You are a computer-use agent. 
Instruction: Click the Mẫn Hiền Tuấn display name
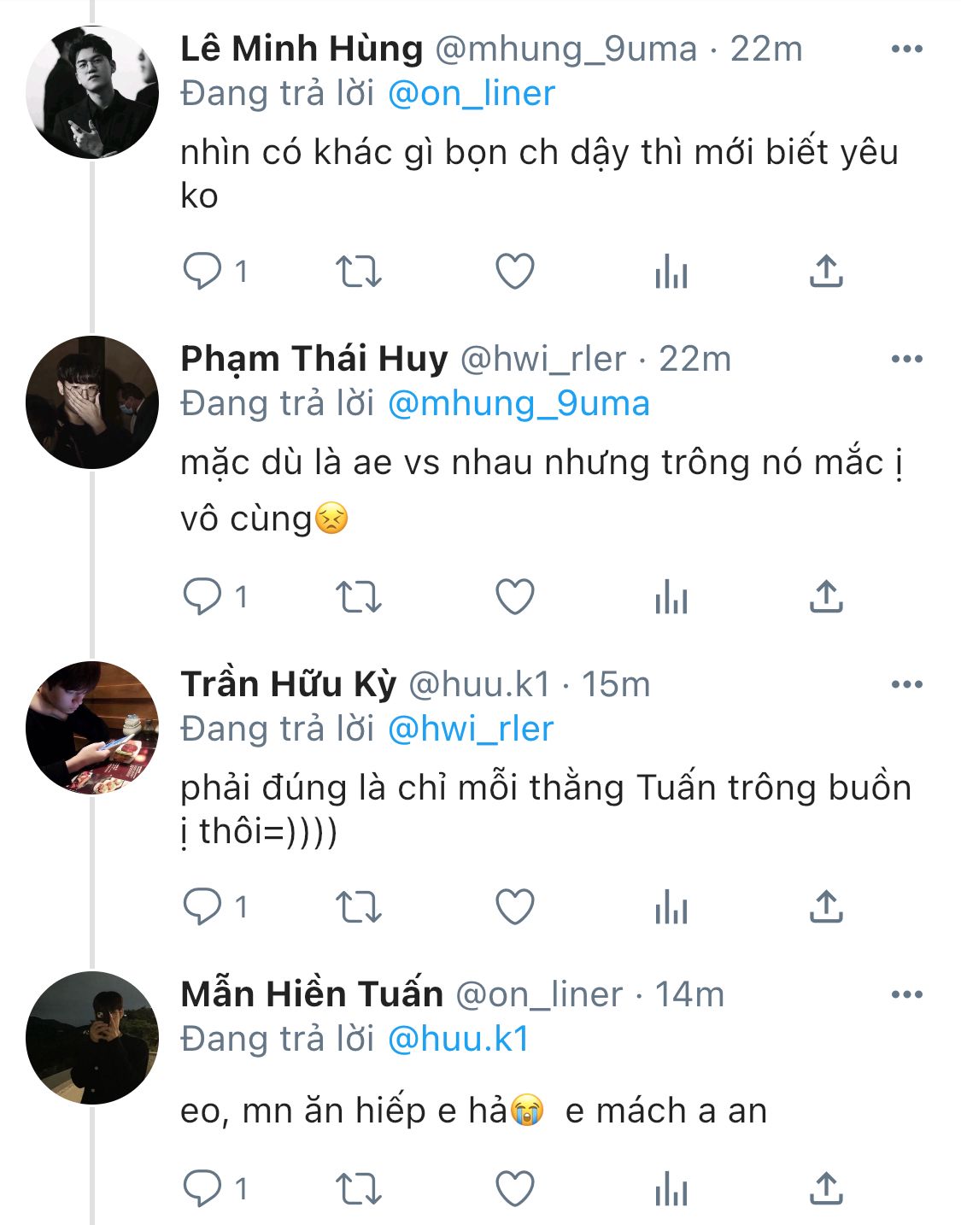pyautogui.click(x=312, y=994)
